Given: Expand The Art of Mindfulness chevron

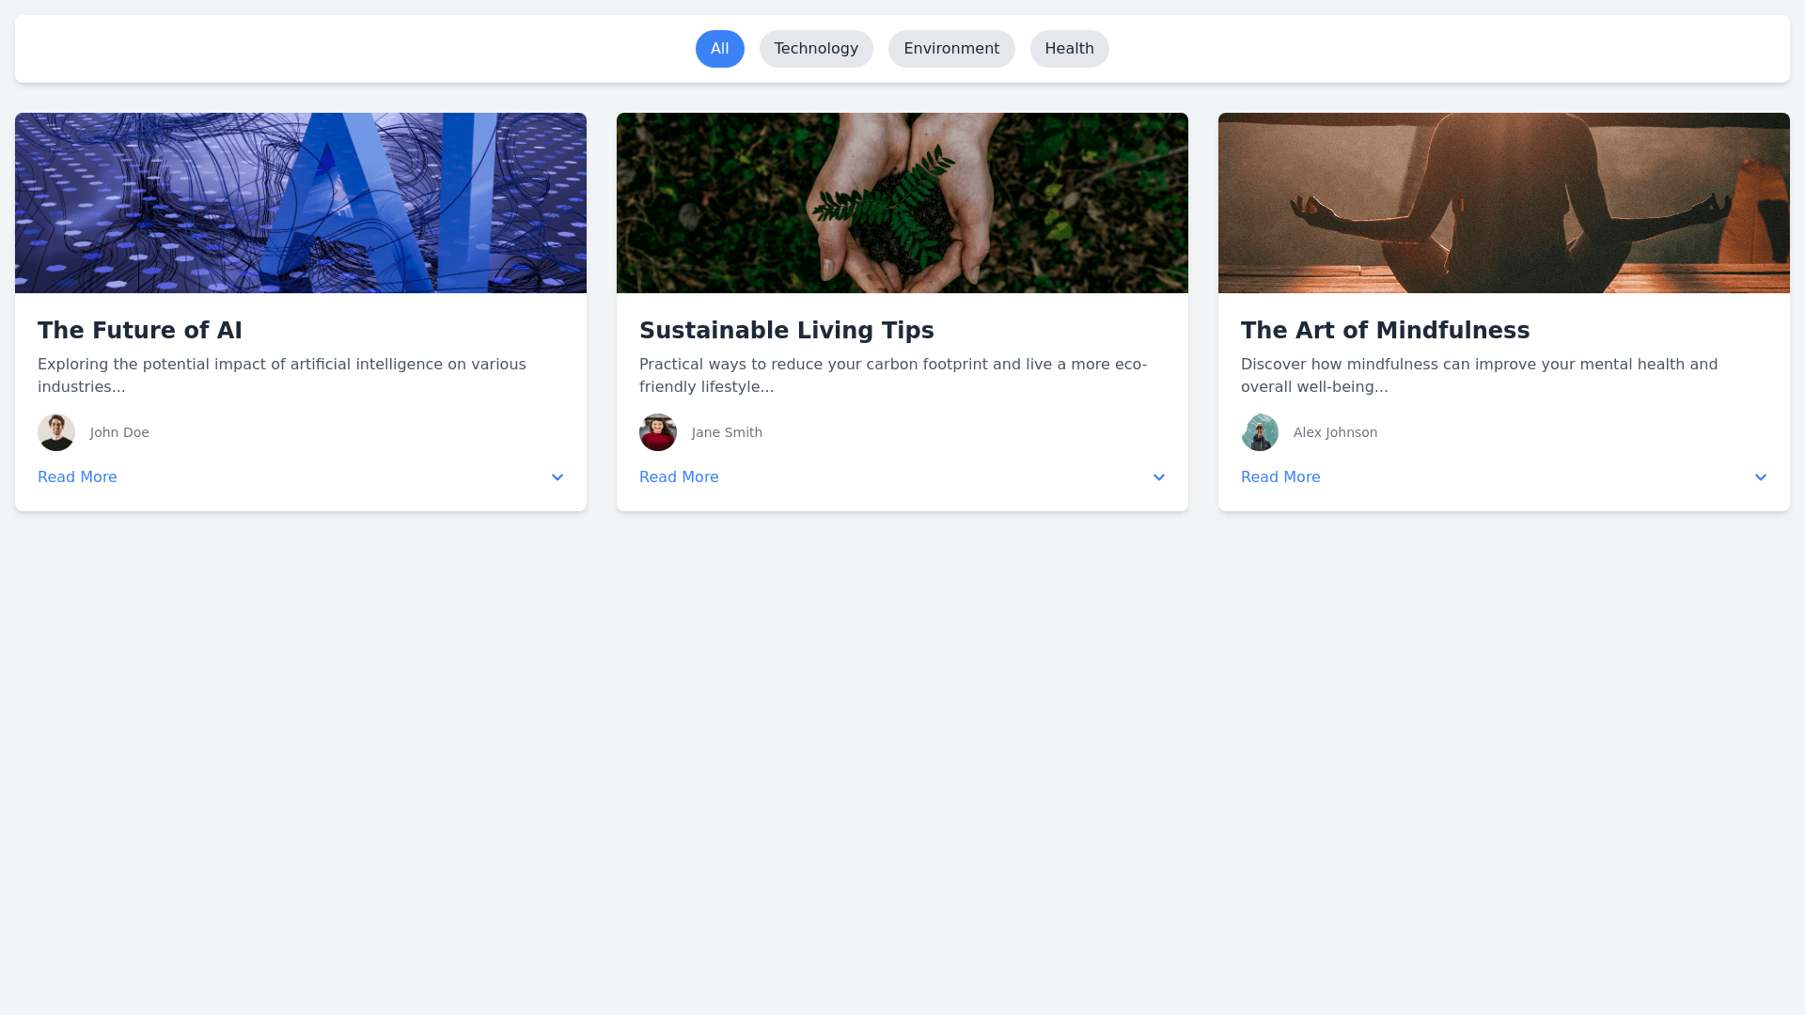Looking at the screenshot, I should [x=1761, y=477].
